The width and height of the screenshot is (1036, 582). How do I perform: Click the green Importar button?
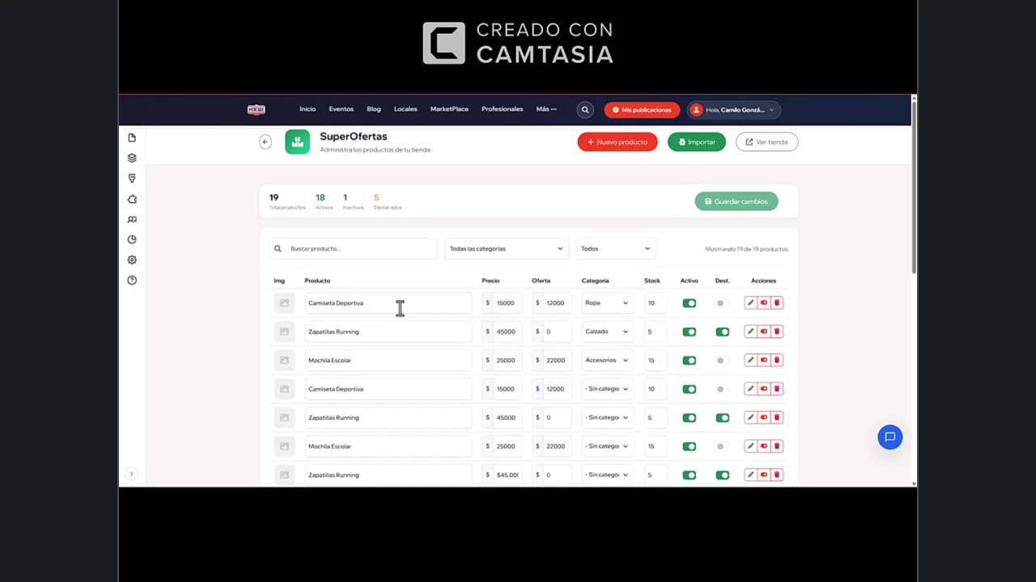697,142
